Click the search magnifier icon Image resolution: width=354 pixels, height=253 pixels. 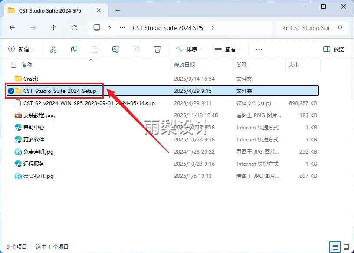point(341,28)
